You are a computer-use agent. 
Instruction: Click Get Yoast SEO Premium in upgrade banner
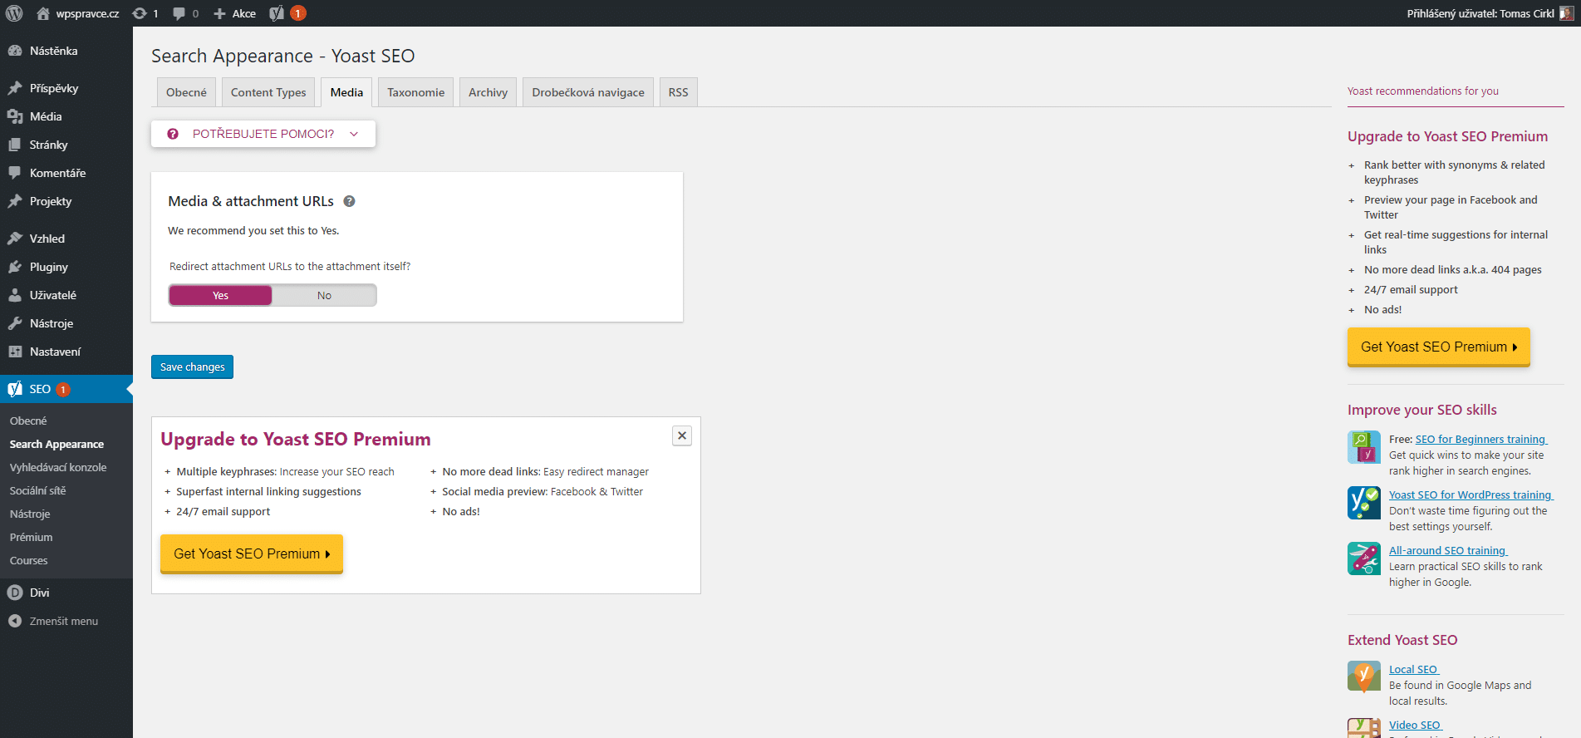[x=252, y=553]
